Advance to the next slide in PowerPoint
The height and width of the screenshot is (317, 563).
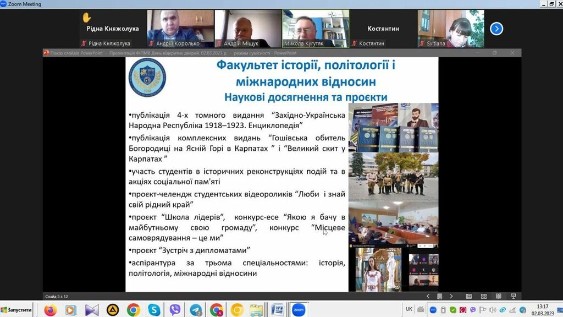coord(451,296)
